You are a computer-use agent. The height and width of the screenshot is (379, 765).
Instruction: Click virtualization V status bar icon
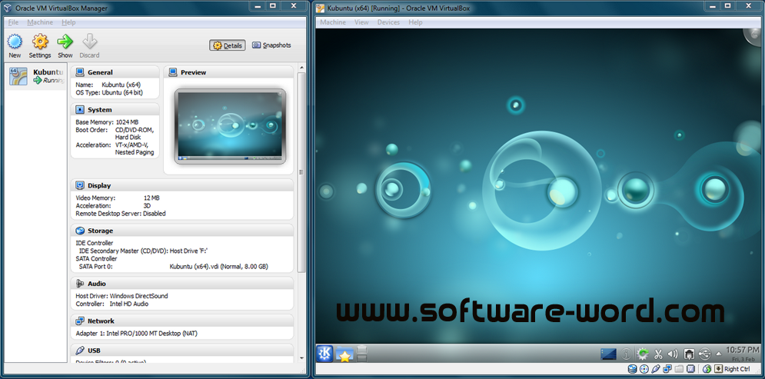691,369
